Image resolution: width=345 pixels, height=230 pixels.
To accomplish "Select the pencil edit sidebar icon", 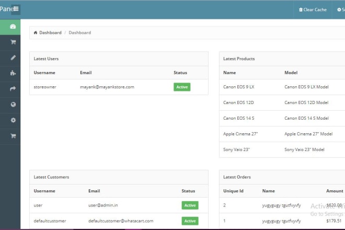I will tap(13, 57).
